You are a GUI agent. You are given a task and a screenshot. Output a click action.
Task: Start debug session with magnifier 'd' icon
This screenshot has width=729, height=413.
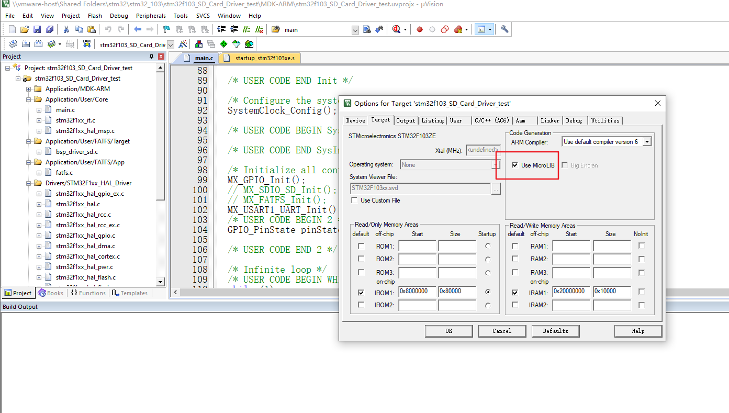tap(397, 29)
